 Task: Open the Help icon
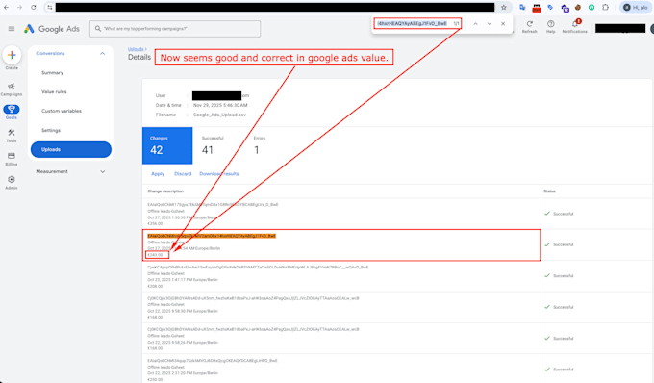(550, 26)
